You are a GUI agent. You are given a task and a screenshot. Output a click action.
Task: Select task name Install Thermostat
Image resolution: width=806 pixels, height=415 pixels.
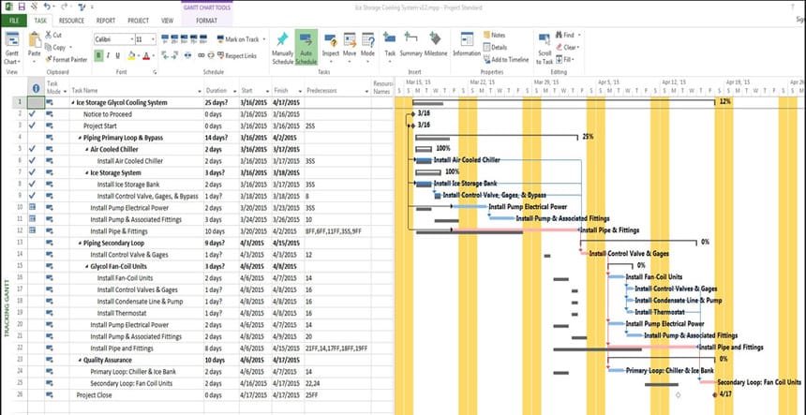tap(122, 313)
